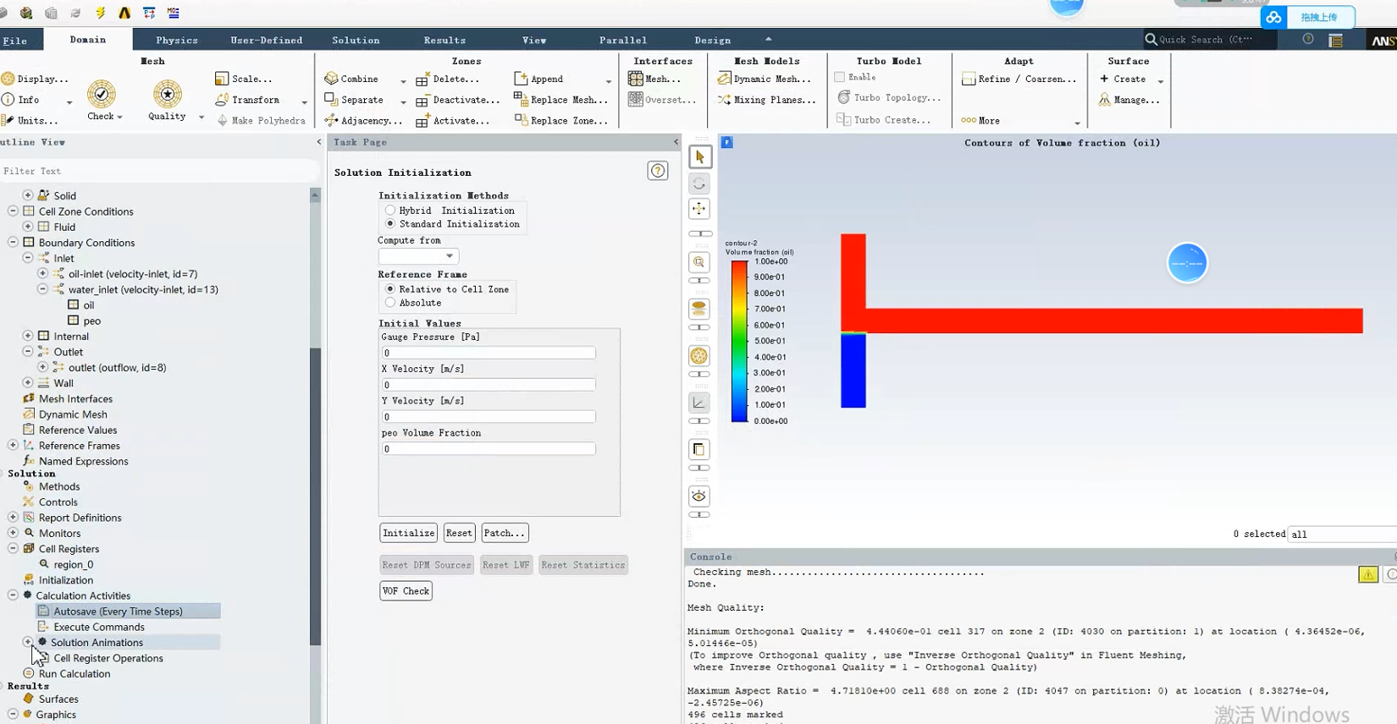Expand Report Definitions node
The width and height of the screenshot is (1397, 724).
click(13, 518)
